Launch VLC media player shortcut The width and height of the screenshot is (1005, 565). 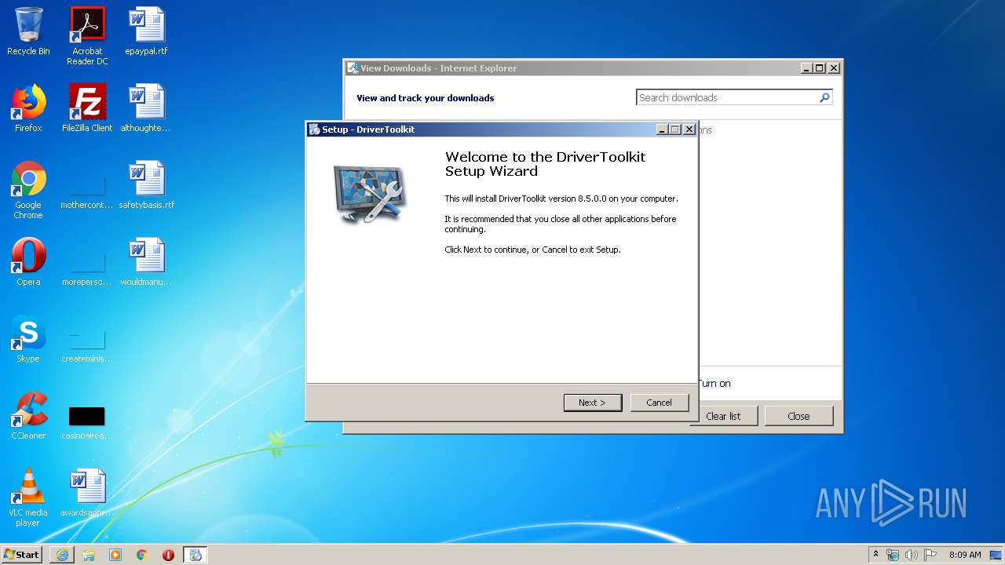[x=28, y=498]
